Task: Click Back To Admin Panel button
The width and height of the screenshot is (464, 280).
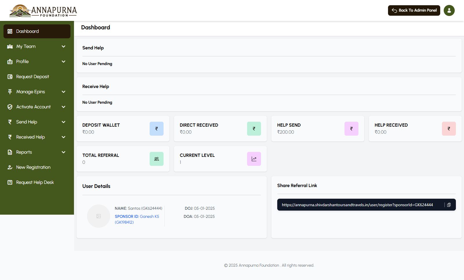Action: (414, 10)
